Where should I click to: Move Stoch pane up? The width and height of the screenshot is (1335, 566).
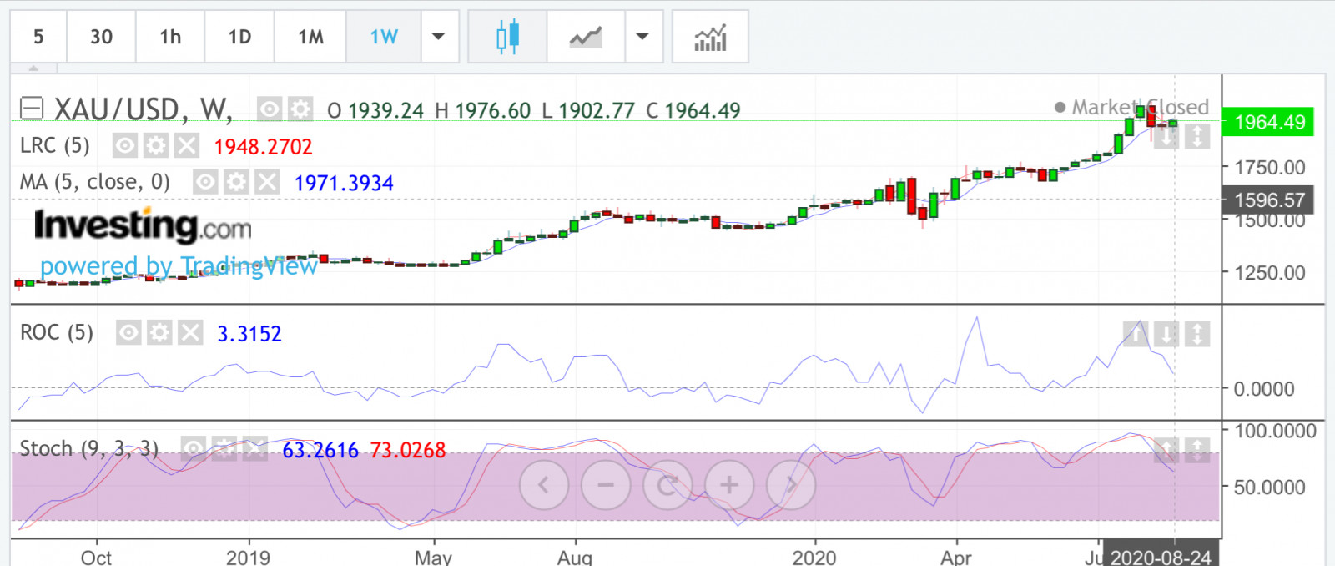(1166, 450)
